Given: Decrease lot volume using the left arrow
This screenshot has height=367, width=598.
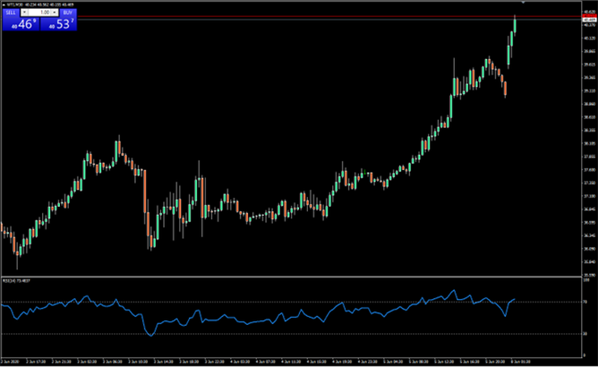Looking at the screenshot, I should (x=24, y=13).
